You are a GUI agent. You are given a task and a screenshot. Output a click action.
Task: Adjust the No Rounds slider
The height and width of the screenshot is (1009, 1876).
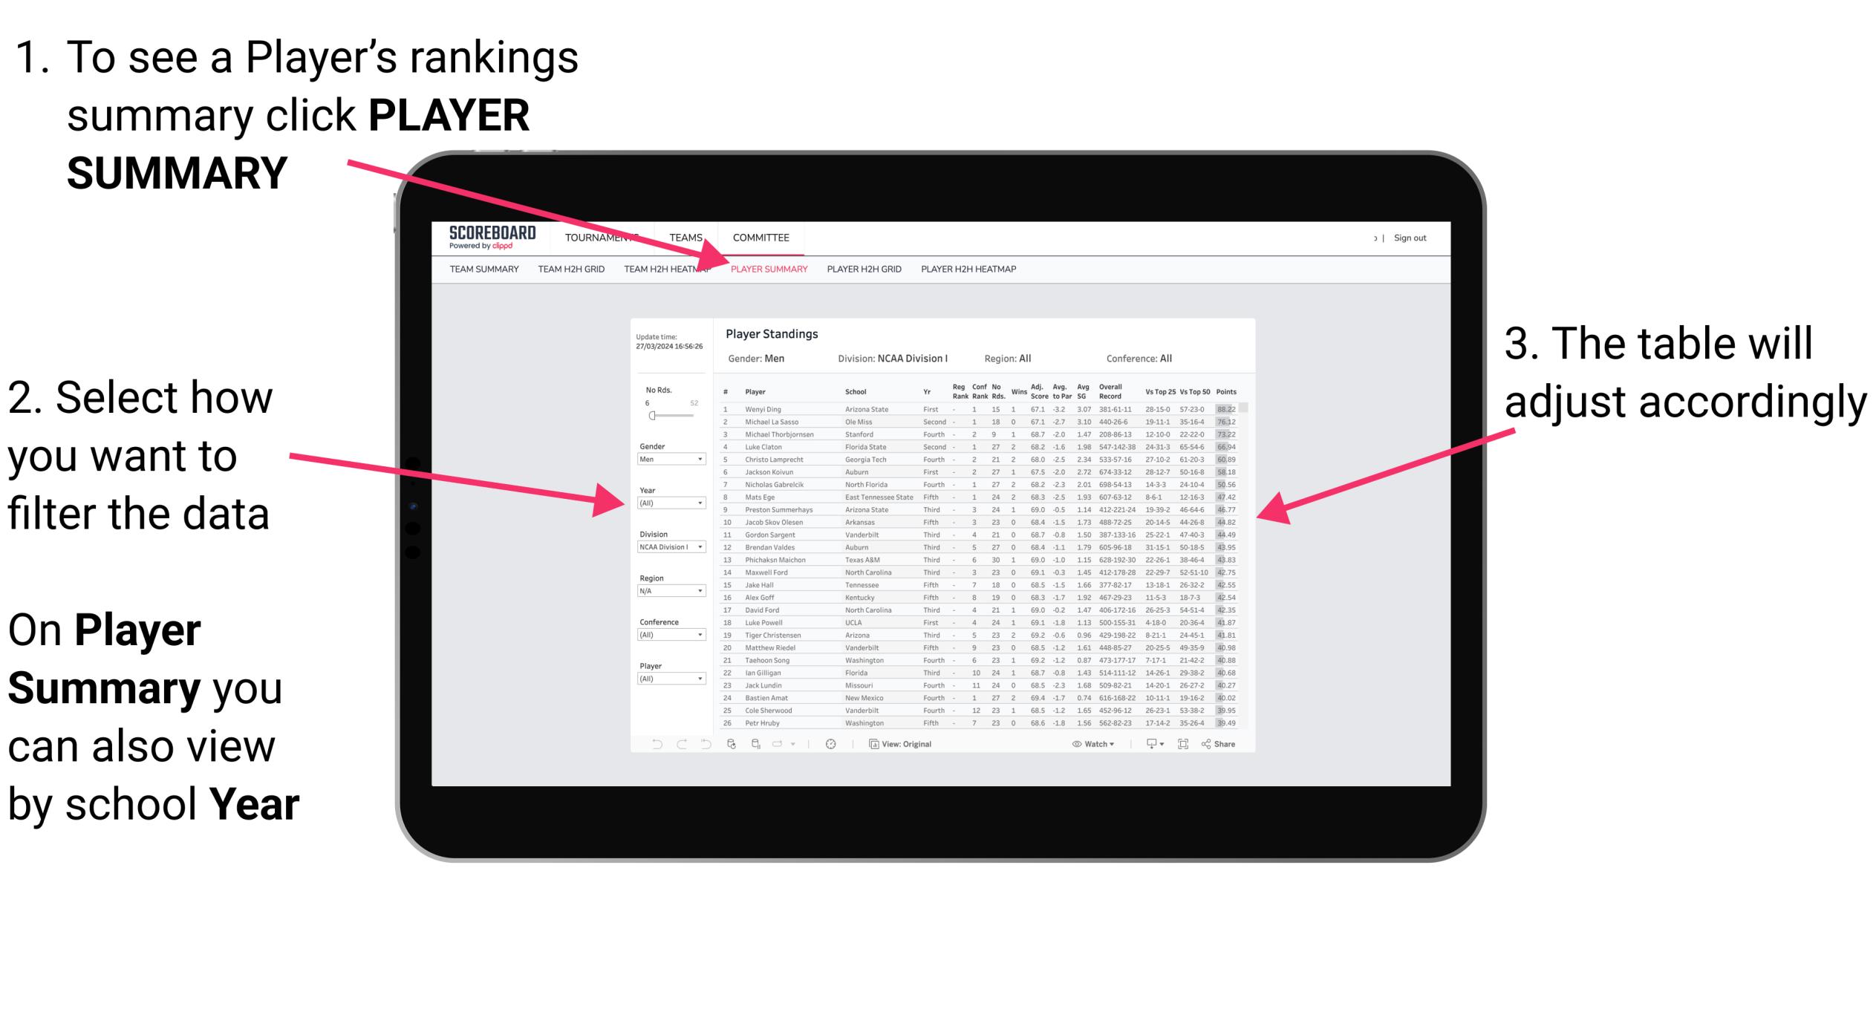click(x=652, y=415)
